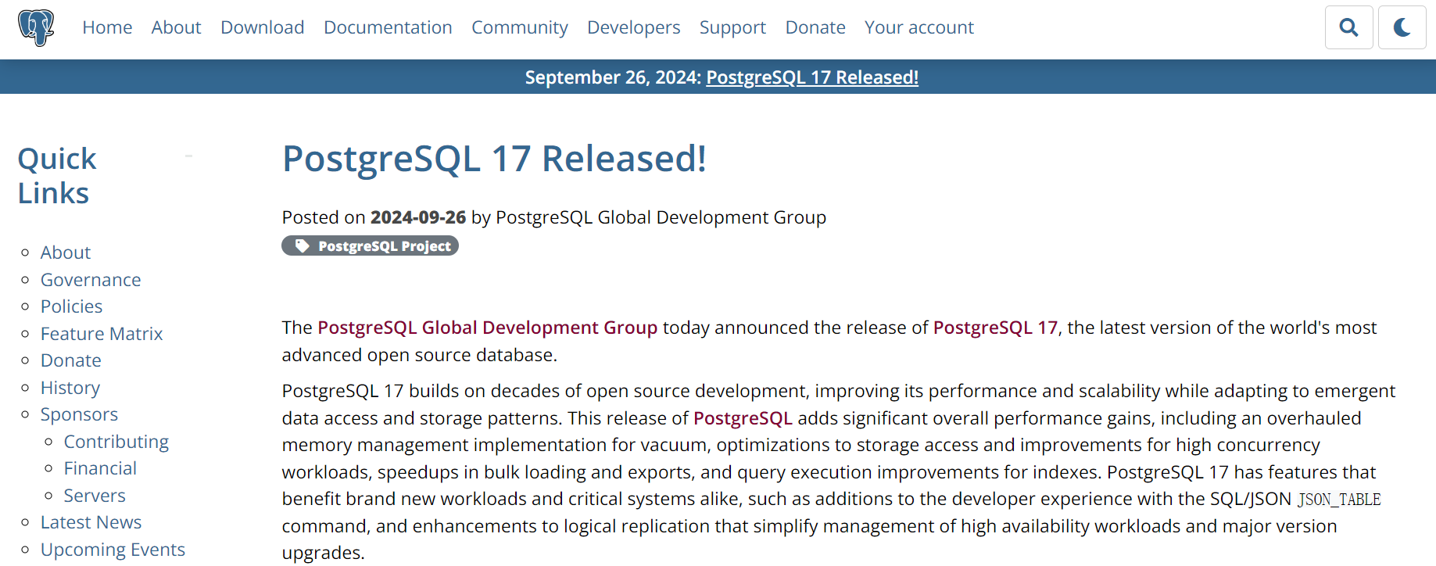The height and width of the screenshot is (566, 1436).
Task: Open the Community menu item
Action: tap(519, 27)
